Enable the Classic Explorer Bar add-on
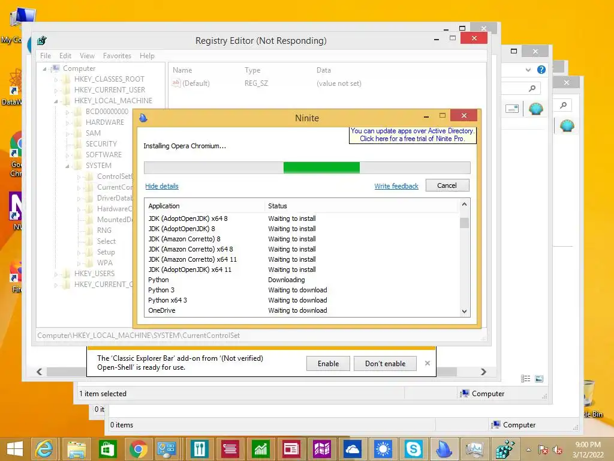 (x=328, y=363)
